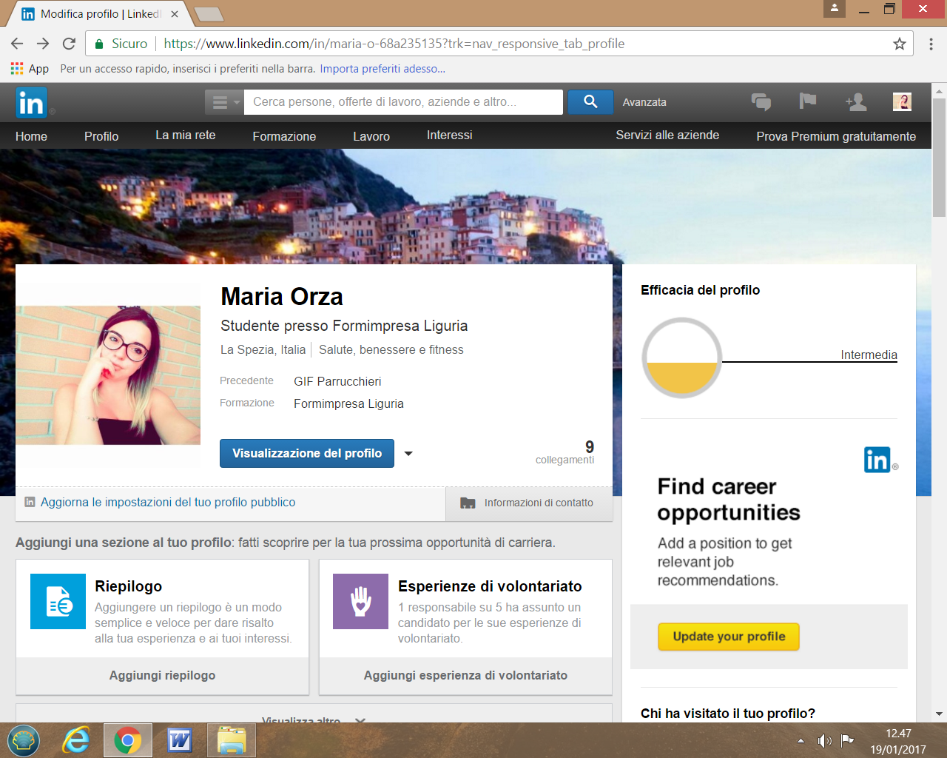
Task: Click Aggiungi riepilogo button
Action: [163, 675]
